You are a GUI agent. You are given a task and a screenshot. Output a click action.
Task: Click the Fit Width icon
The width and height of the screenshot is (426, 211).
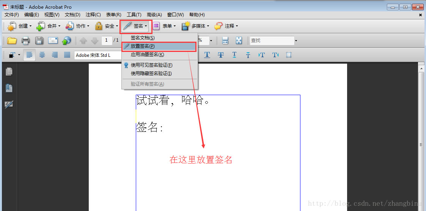click(225, 41)
